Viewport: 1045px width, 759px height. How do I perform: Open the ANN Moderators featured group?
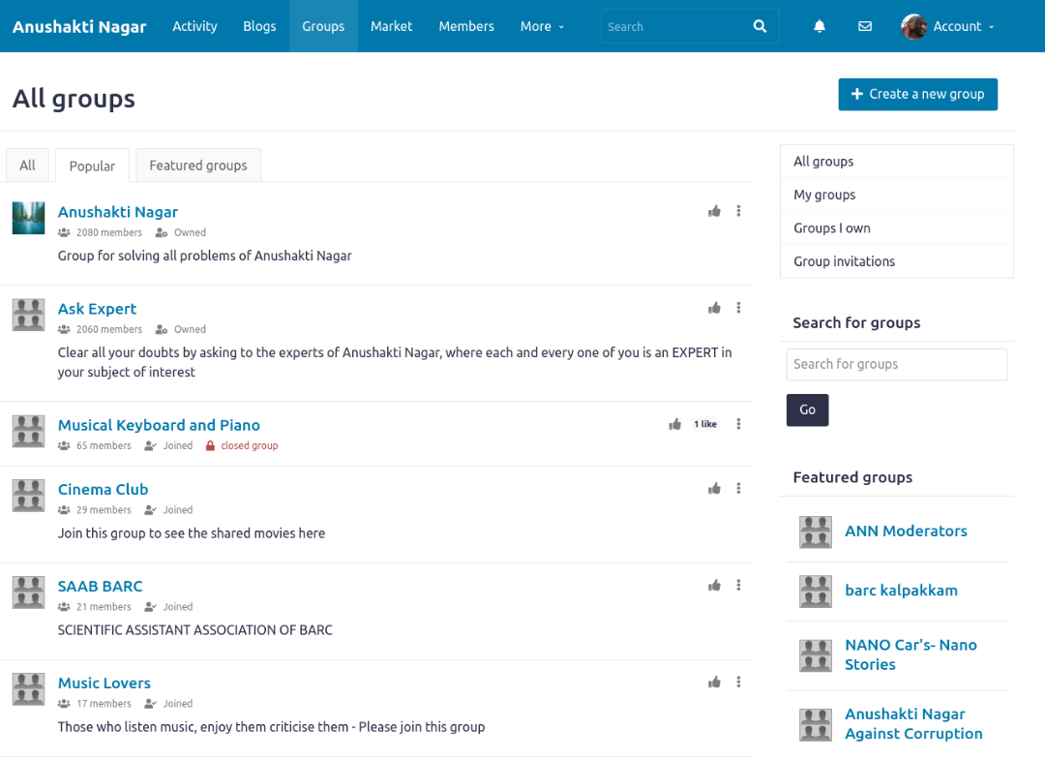(906, 531)
